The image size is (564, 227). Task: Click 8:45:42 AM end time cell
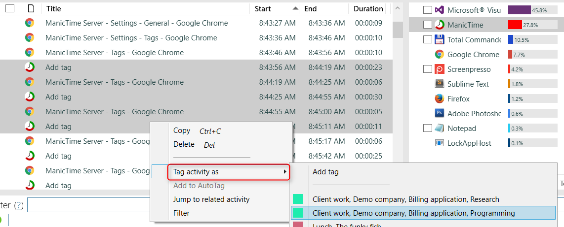click(x=326, y=156)
